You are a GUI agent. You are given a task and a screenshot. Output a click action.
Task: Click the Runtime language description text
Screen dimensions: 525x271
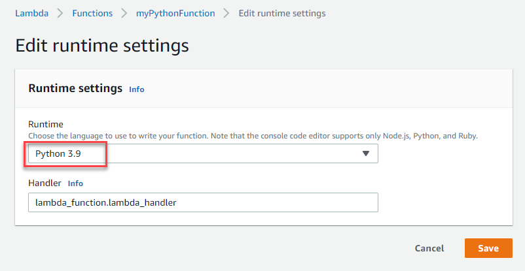(x=253, y=135)
